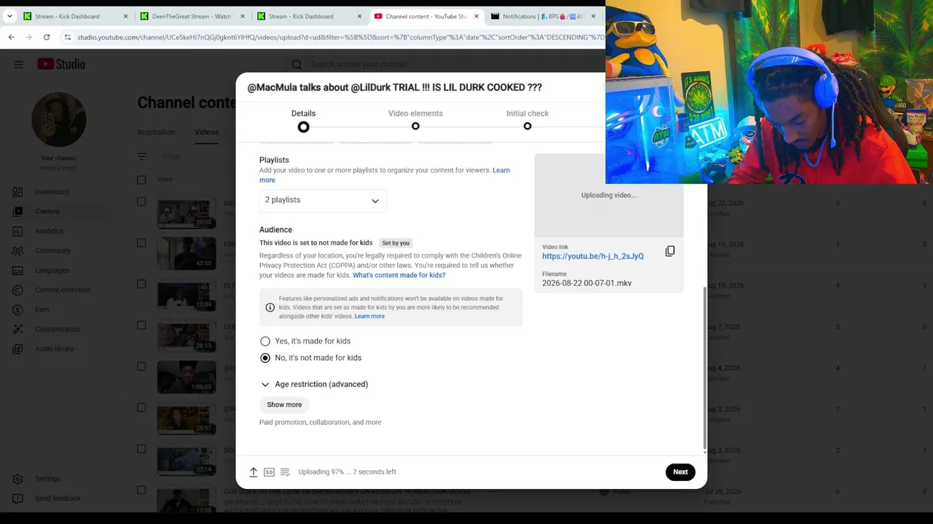The width and height of the screenshot is (933, 524).
Task: Open "What's content made for kids?" link
Action: click(399, 275)
